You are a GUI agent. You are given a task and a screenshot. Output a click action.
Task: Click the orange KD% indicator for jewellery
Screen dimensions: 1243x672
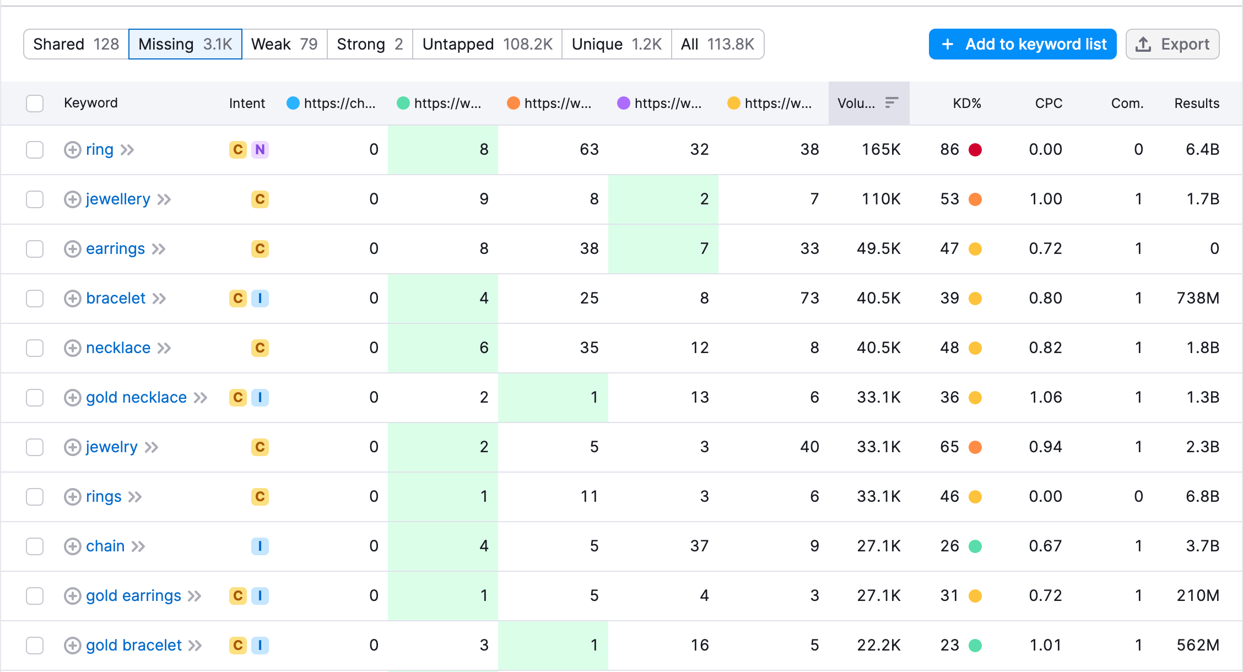click(x=975, y=199)
